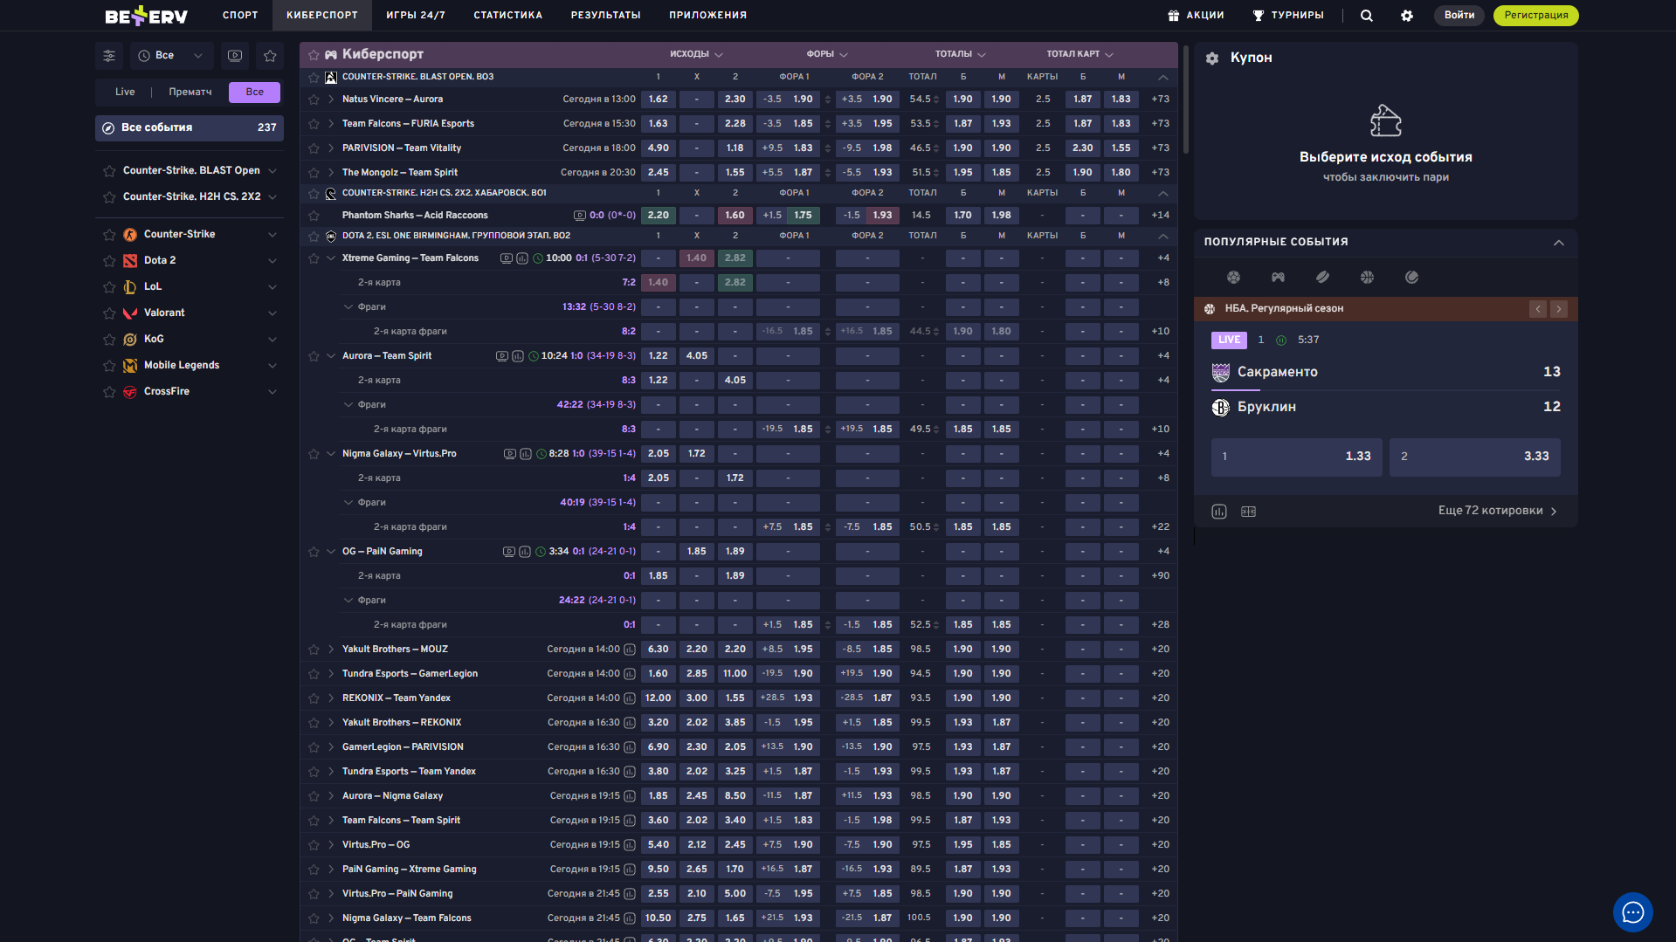Image resolution: width=1676 pixels, height=942 pixels.
Task: Open statistics icon in NBA popular event
Action: click(1219, 512)
